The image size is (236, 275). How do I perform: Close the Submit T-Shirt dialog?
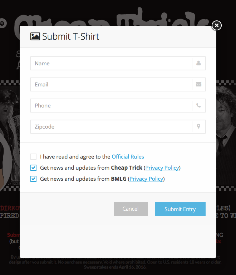216,25
